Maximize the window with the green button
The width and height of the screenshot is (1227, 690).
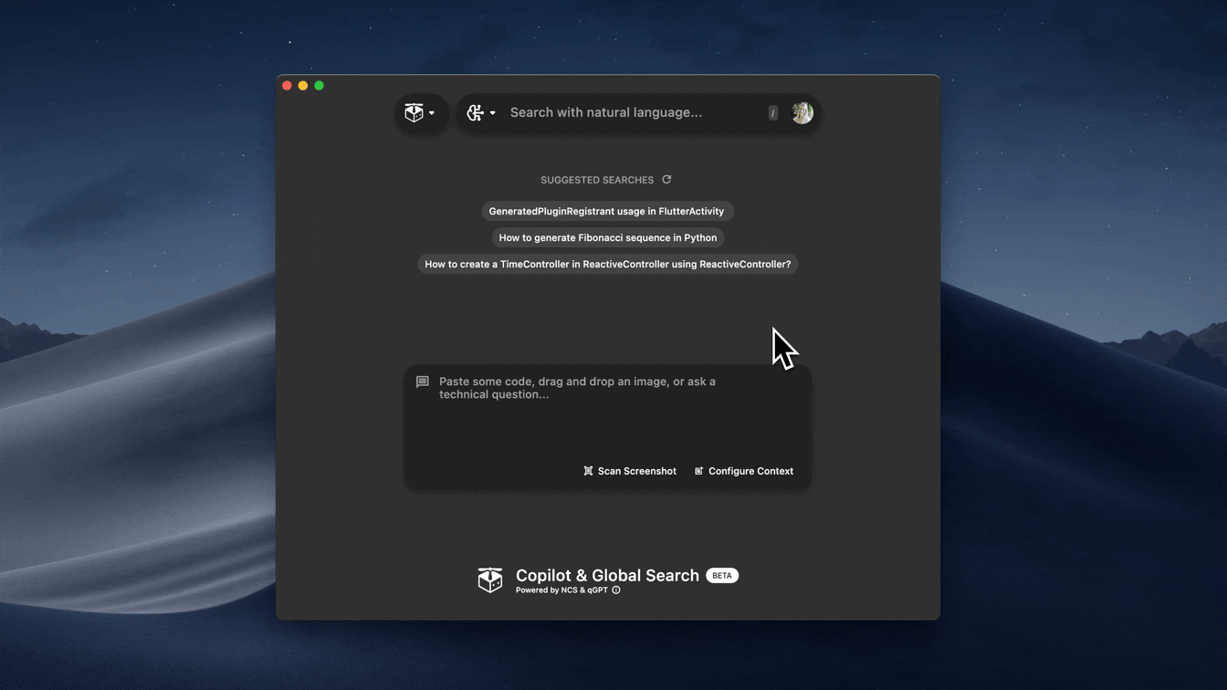click(x=319, y=86)
